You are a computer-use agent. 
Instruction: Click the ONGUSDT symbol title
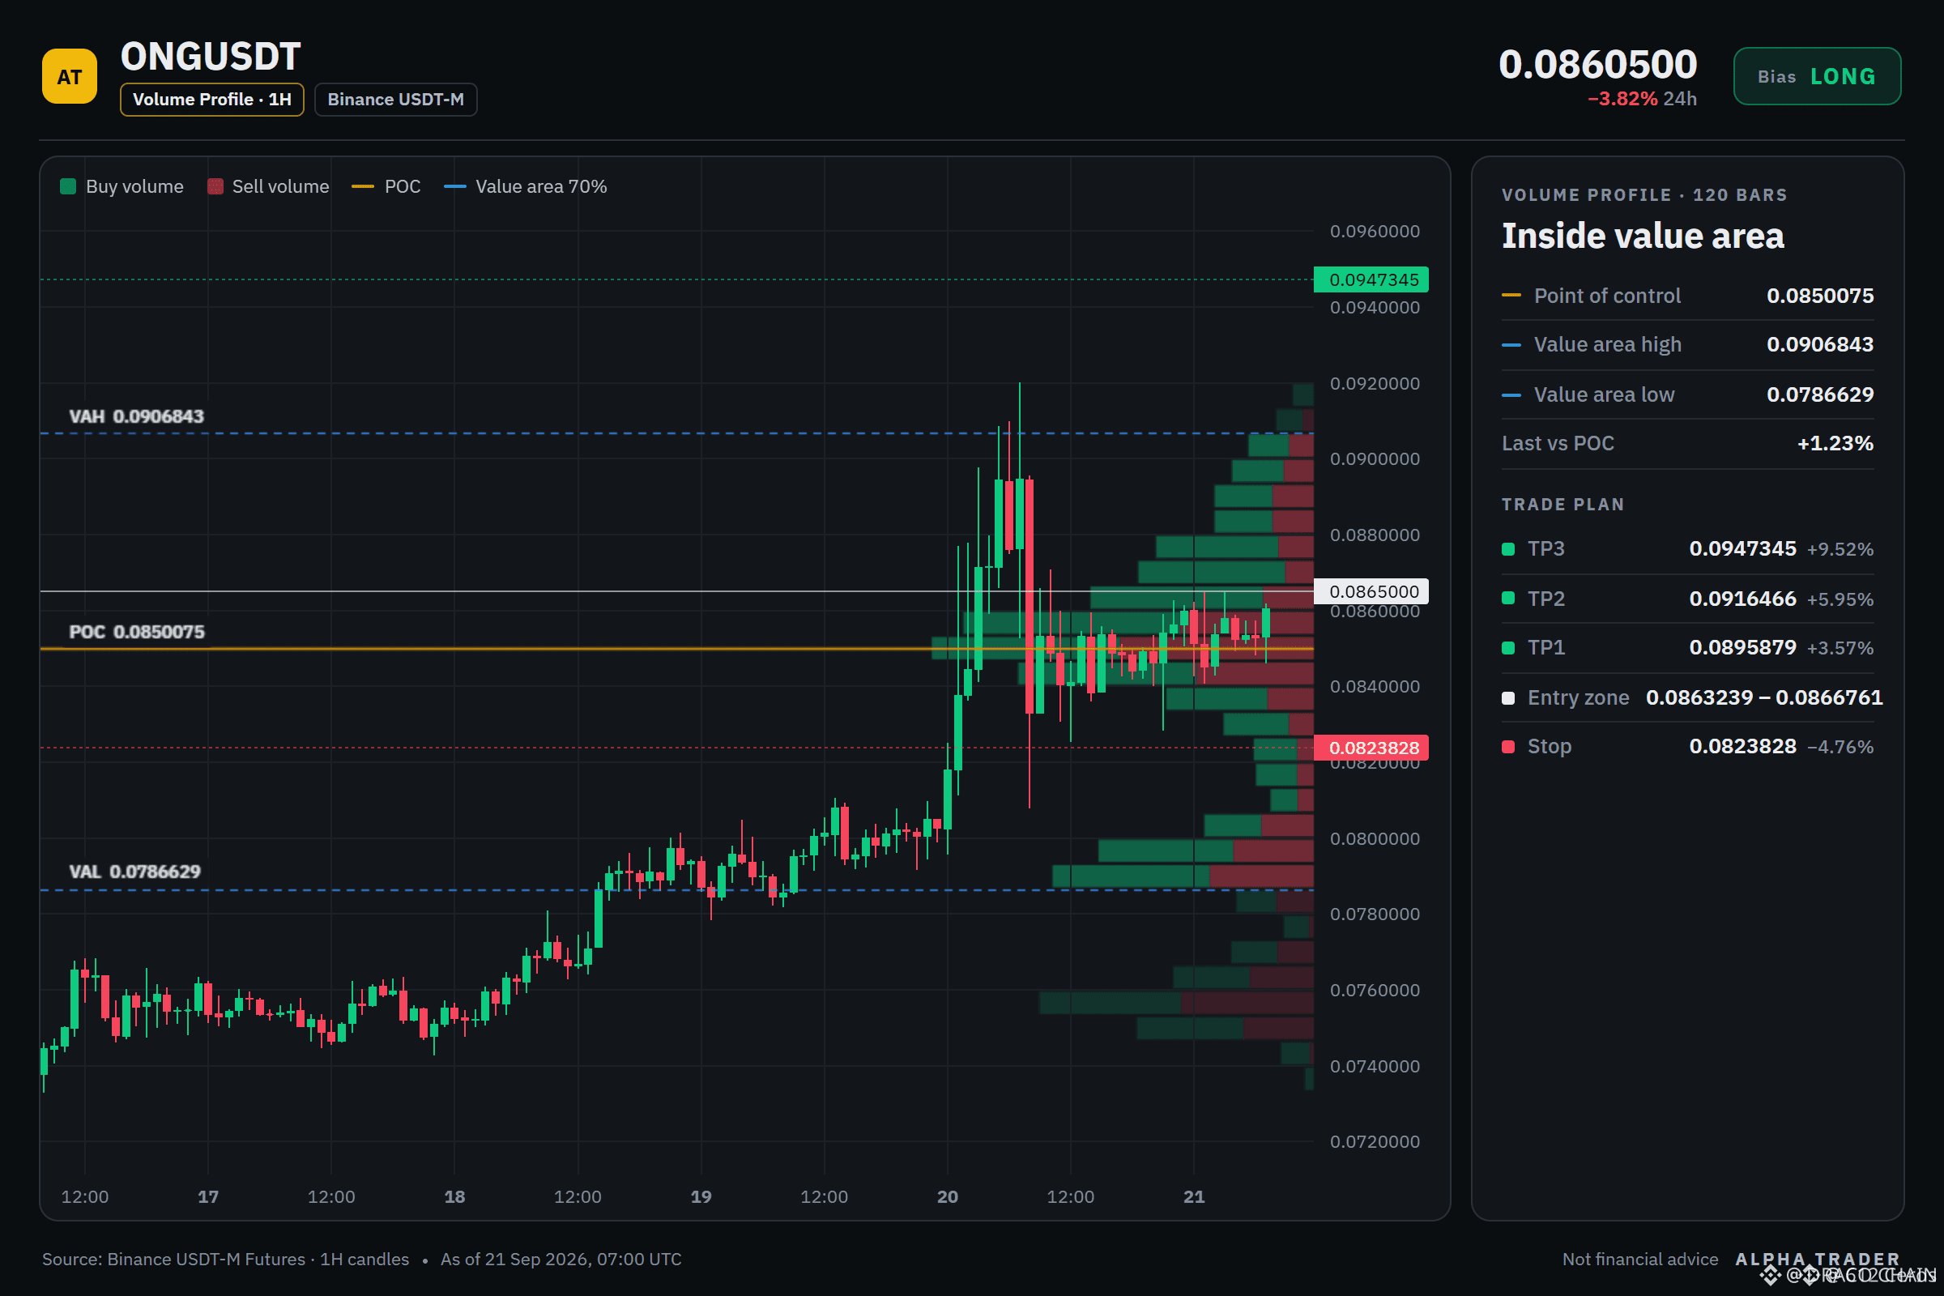tap(211, 57)
